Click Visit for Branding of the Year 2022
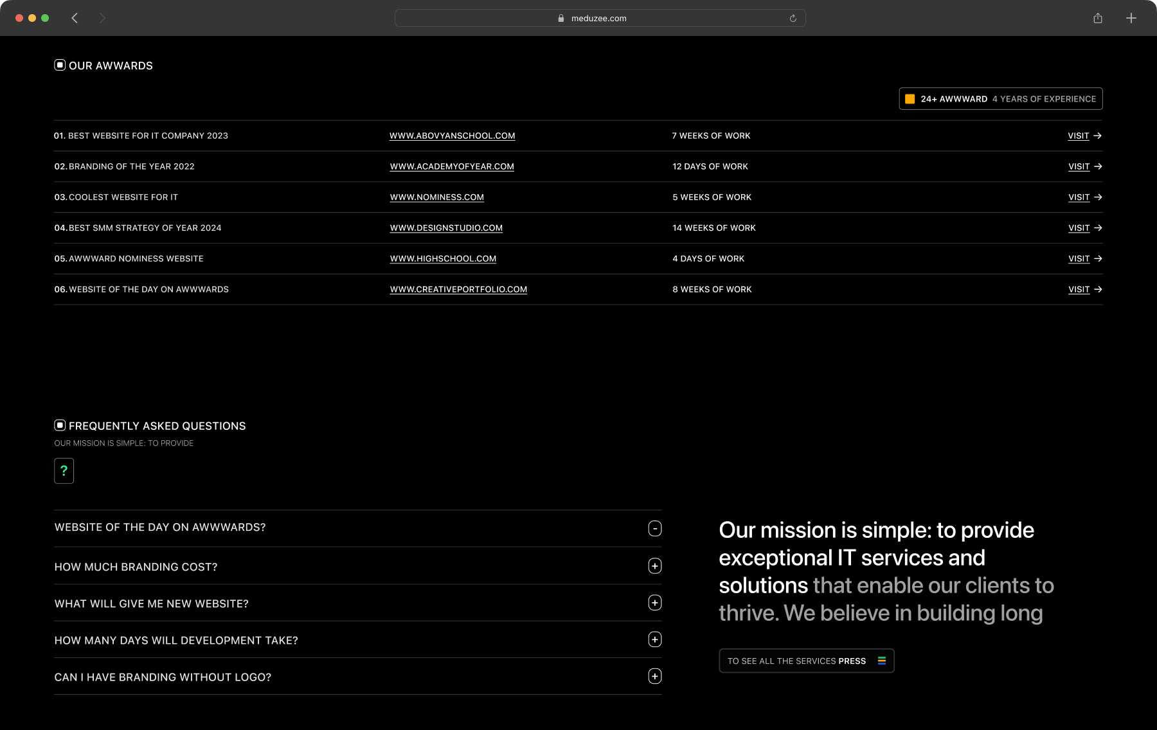Screen dimensions: 1157x730 coord(1084,166)
